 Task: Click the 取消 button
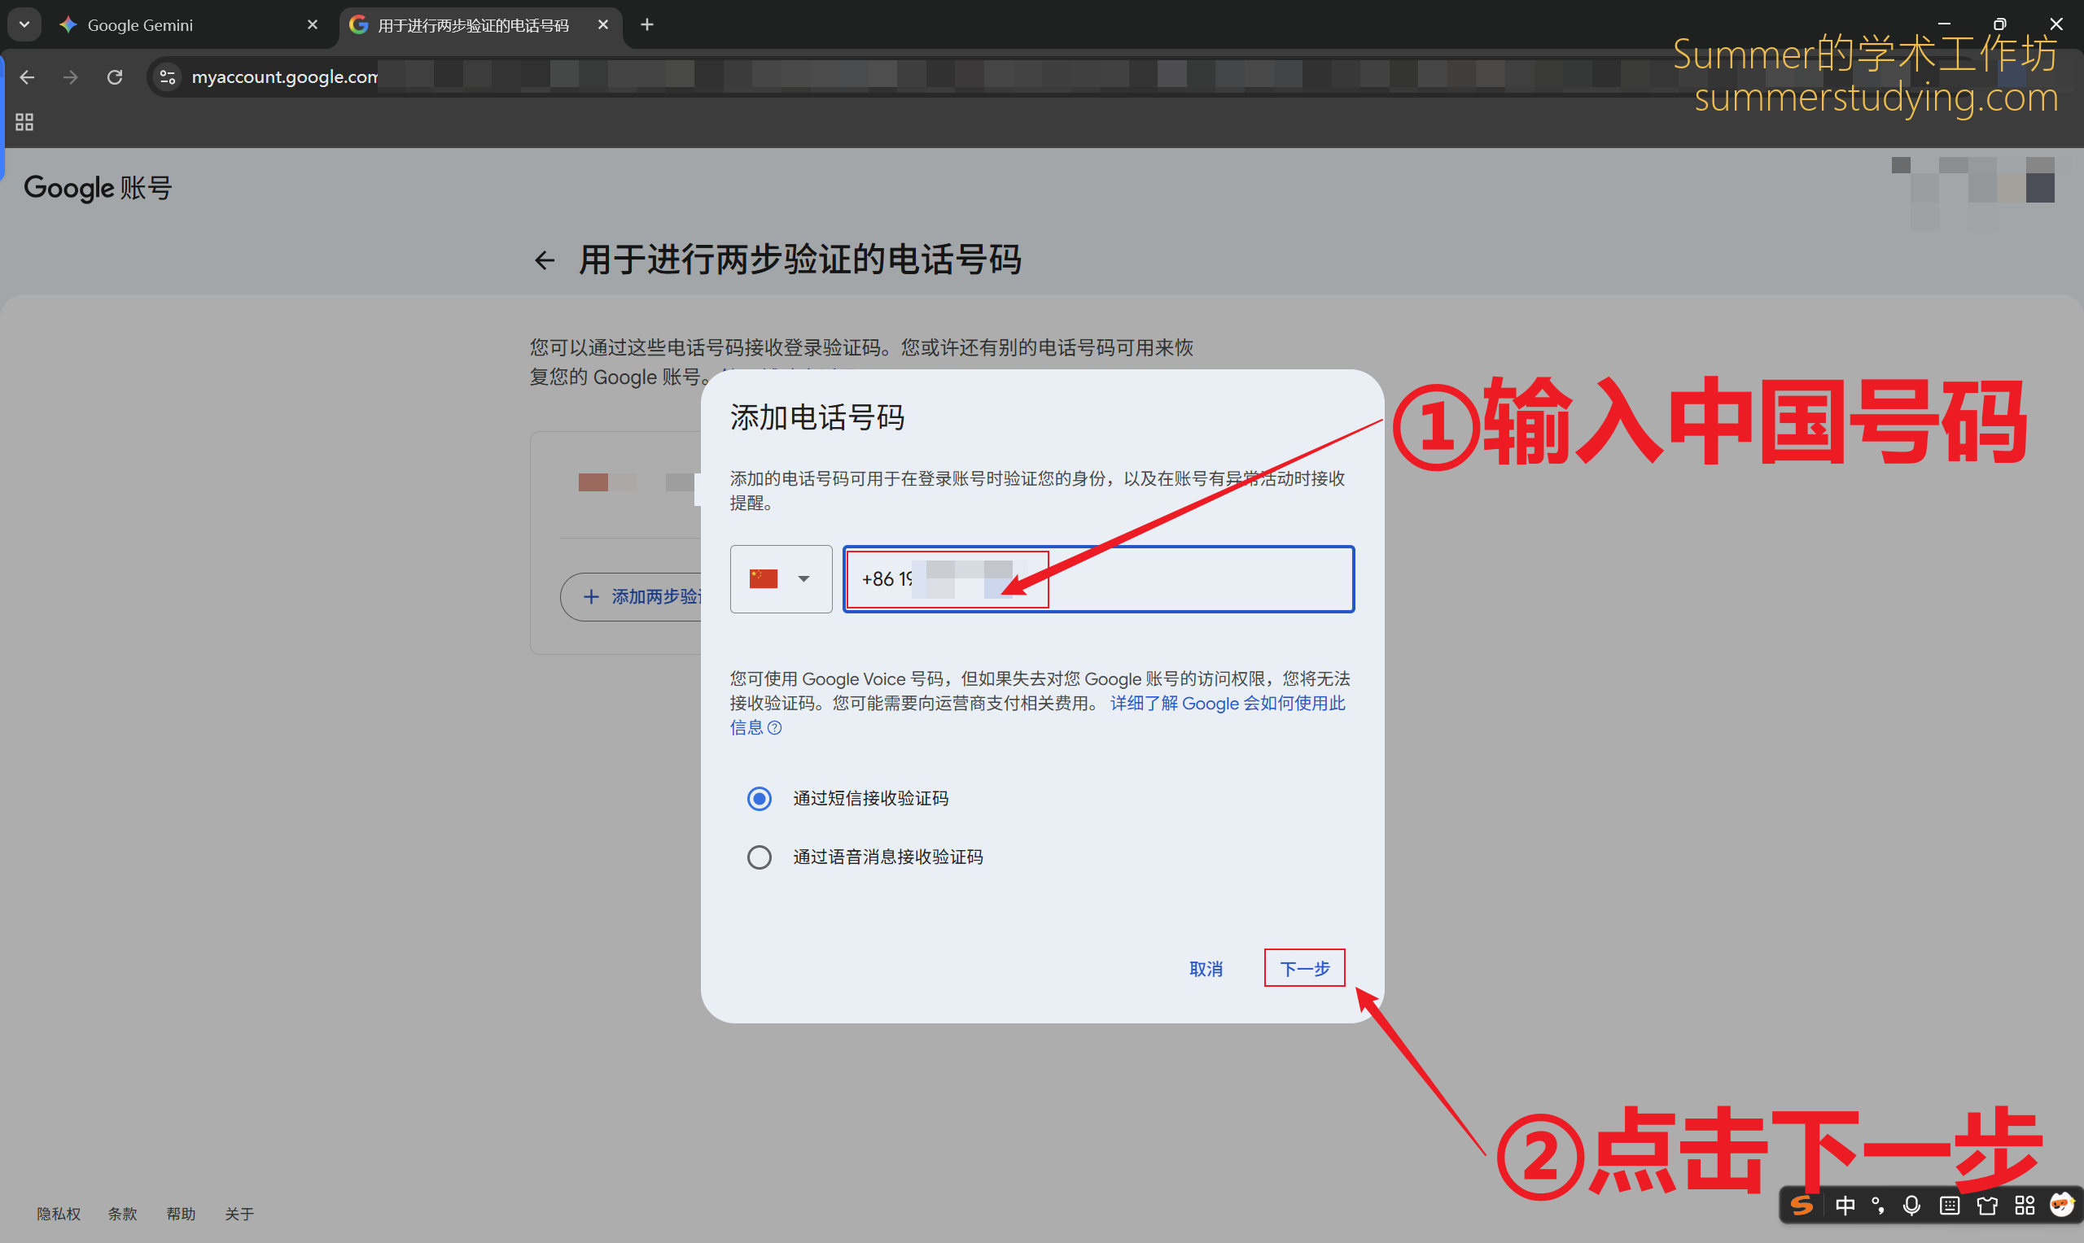pos(1206,968)
